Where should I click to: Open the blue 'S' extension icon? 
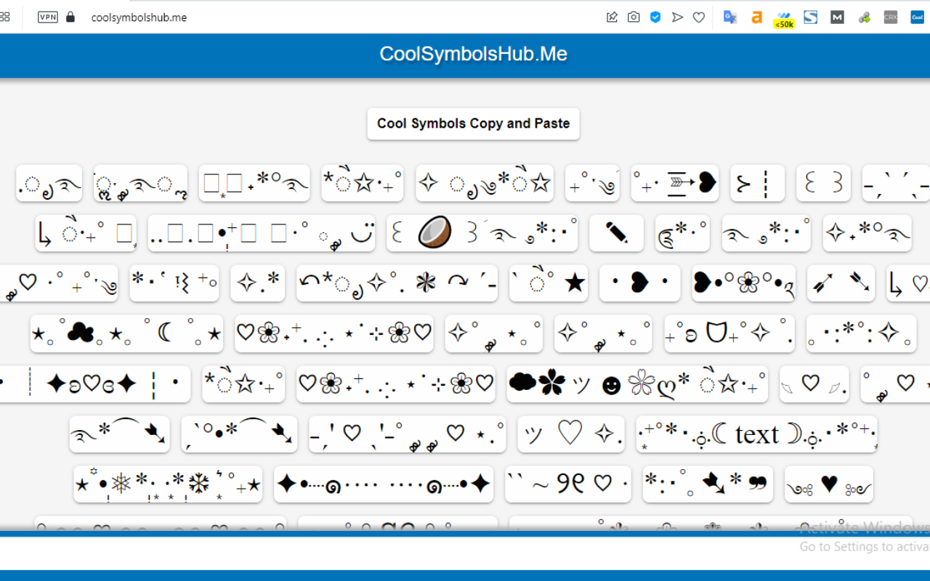coord(811,17)
